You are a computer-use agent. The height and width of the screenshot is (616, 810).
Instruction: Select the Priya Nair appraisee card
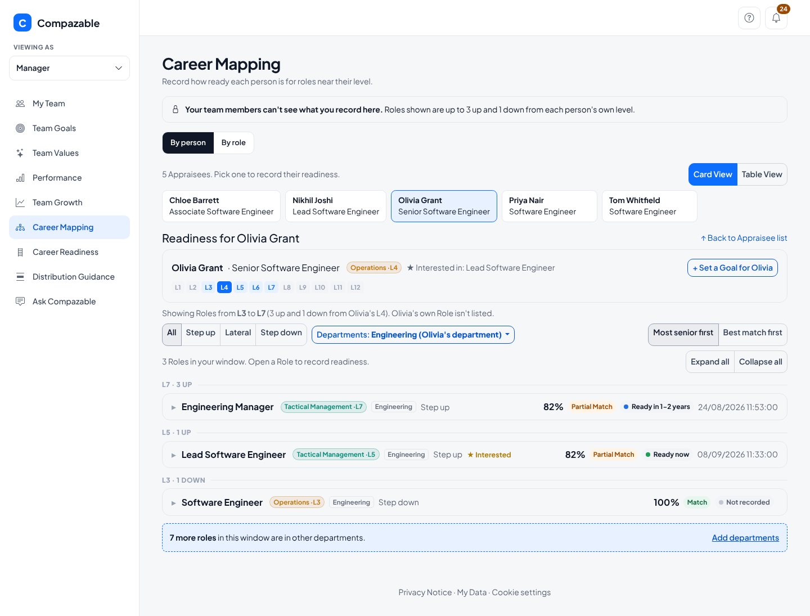point(549,206)
